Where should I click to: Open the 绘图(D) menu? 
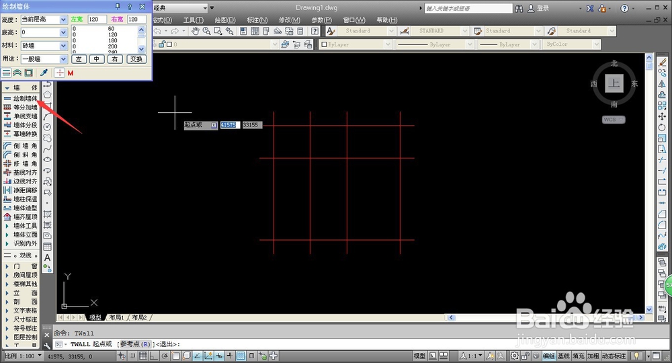pyautogui.click(x=225, y=20)
